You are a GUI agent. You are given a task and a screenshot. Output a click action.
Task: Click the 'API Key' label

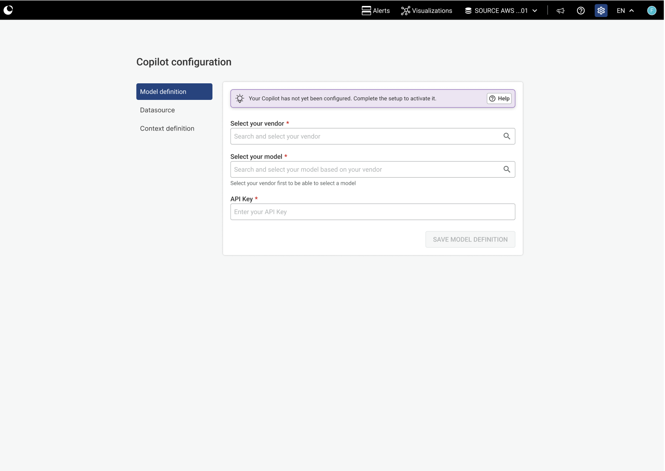click(x=241, y=199)
